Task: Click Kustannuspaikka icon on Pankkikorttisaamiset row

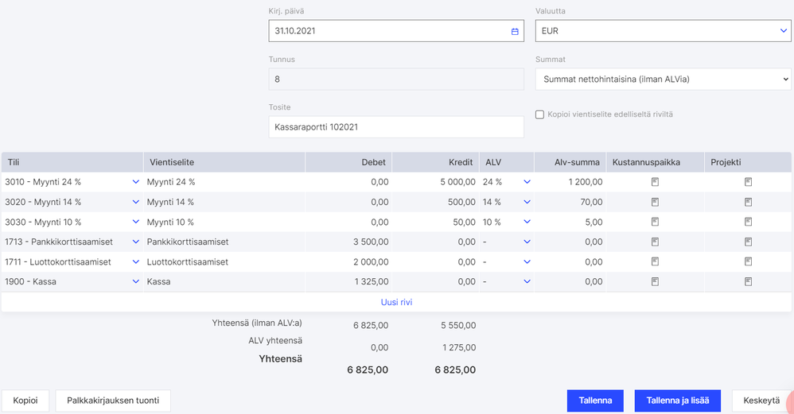Action: 655,242
